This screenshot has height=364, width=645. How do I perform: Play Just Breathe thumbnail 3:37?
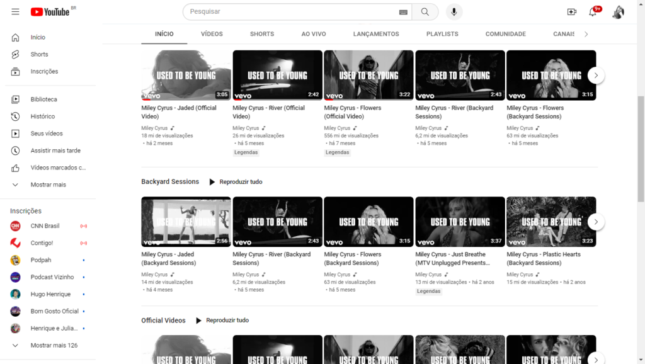point(460,222)
